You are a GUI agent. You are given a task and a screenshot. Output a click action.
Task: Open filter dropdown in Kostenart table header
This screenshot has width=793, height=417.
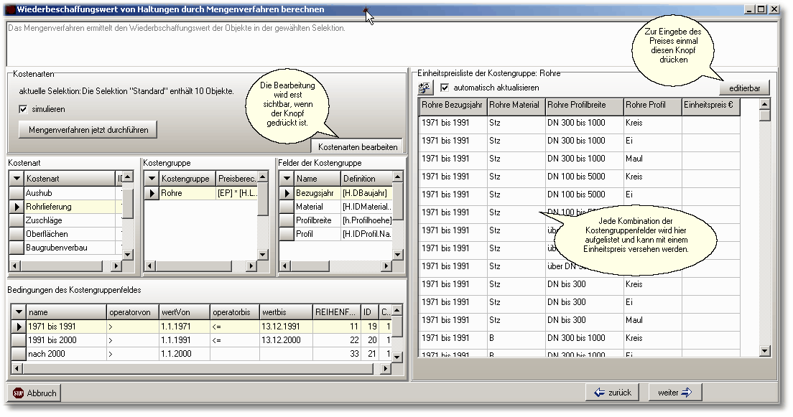tap(16, 178)
